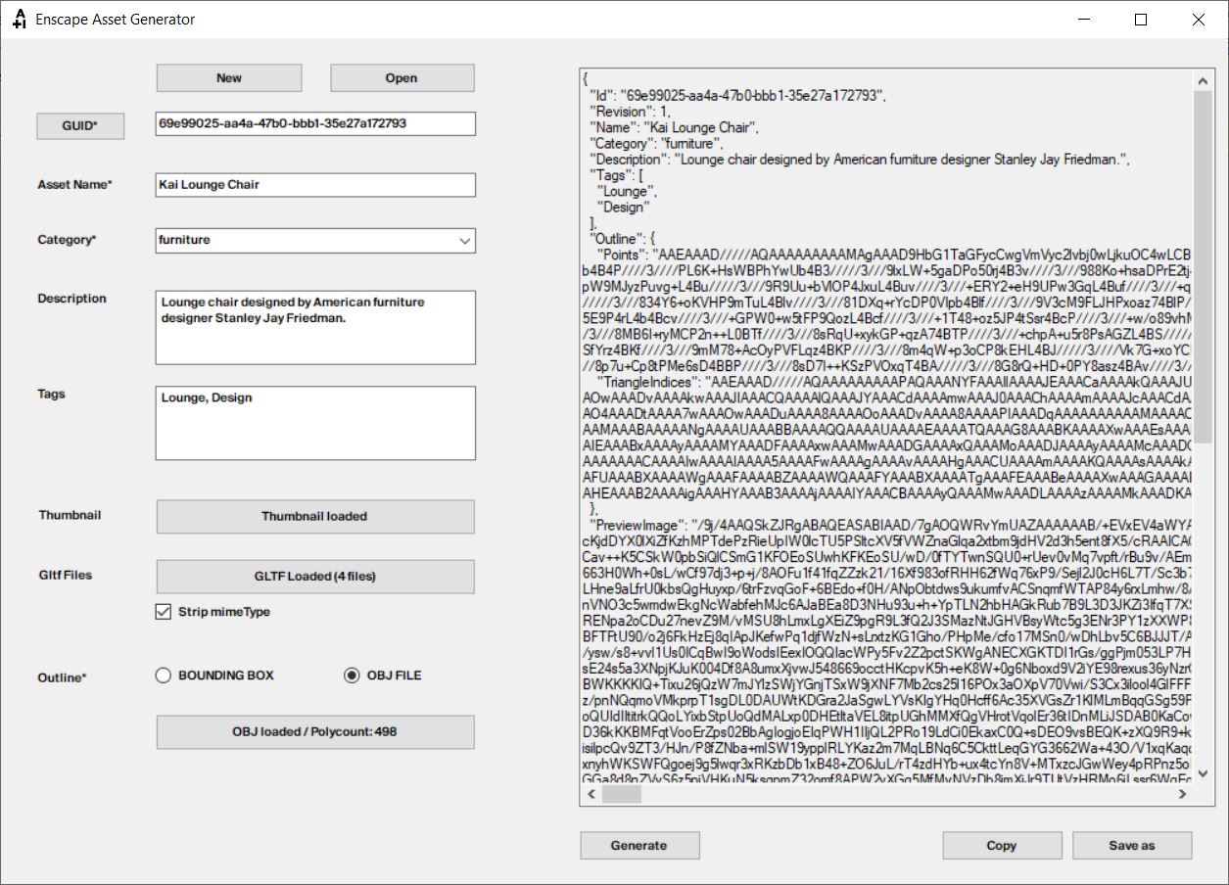Copy the generated JSON output
Viewport: 1229px width, 885px height.
1002,846
